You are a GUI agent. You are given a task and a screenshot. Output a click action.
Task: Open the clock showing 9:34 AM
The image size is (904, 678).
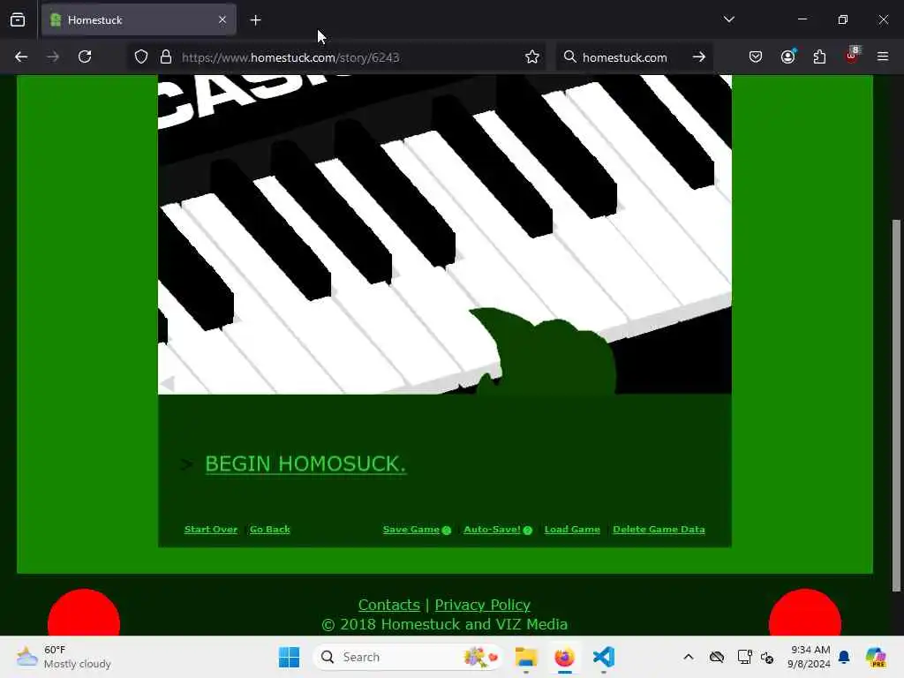pos(810,657)
